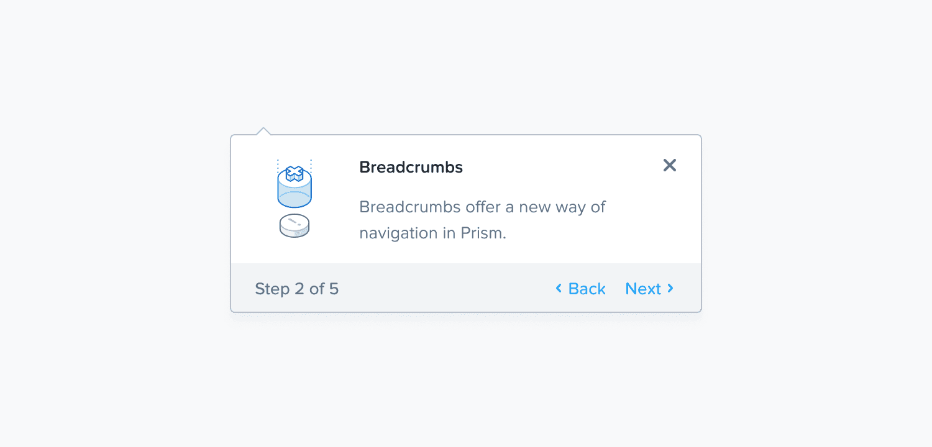Click the X-stamp icon atop the cylinder
932x447 pixels.
click(293, 172)
